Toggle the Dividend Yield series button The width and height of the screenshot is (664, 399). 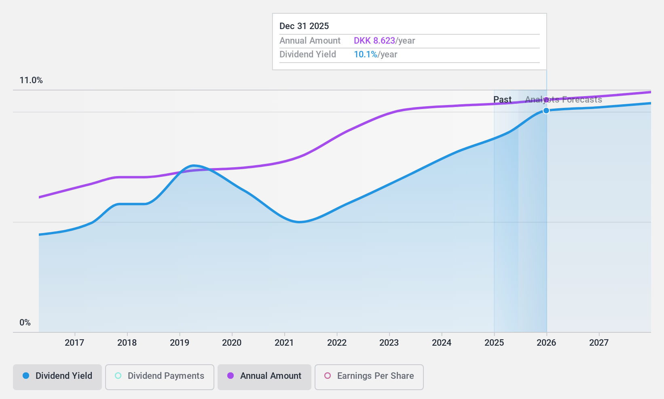click(57, 377)
